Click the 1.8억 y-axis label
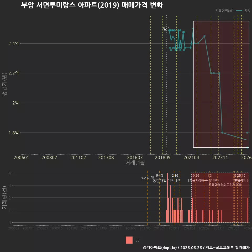Screen dimensions: 252x252 coord(13,133)
